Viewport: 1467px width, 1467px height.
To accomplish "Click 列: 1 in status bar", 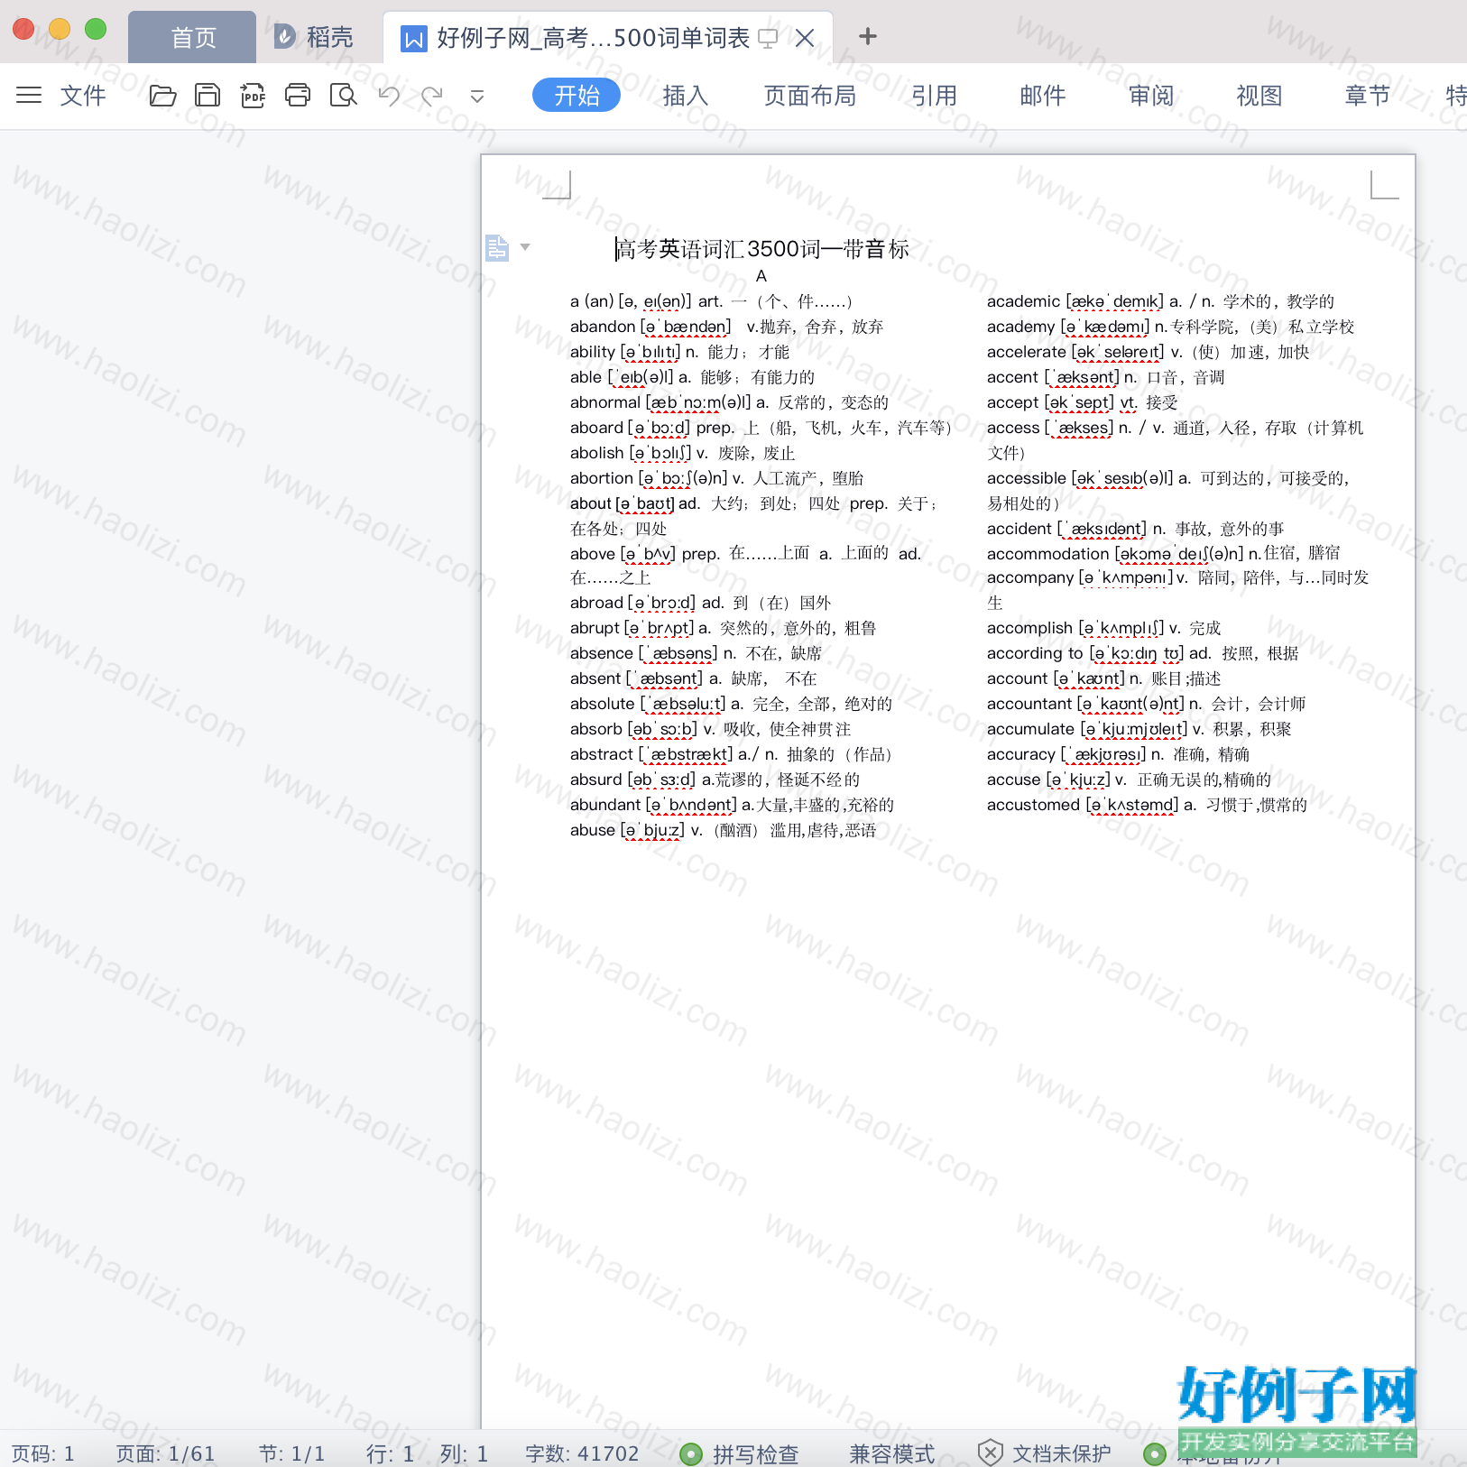I will click(464, 1453).
